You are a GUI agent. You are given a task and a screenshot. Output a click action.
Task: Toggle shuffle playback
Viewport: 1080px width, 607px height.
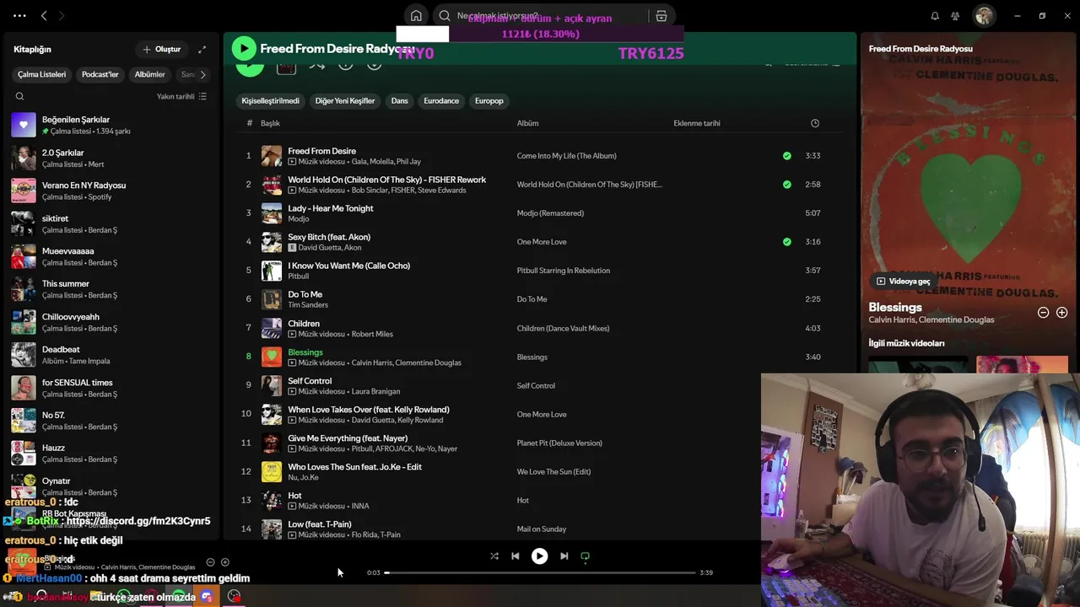[494, 556]
